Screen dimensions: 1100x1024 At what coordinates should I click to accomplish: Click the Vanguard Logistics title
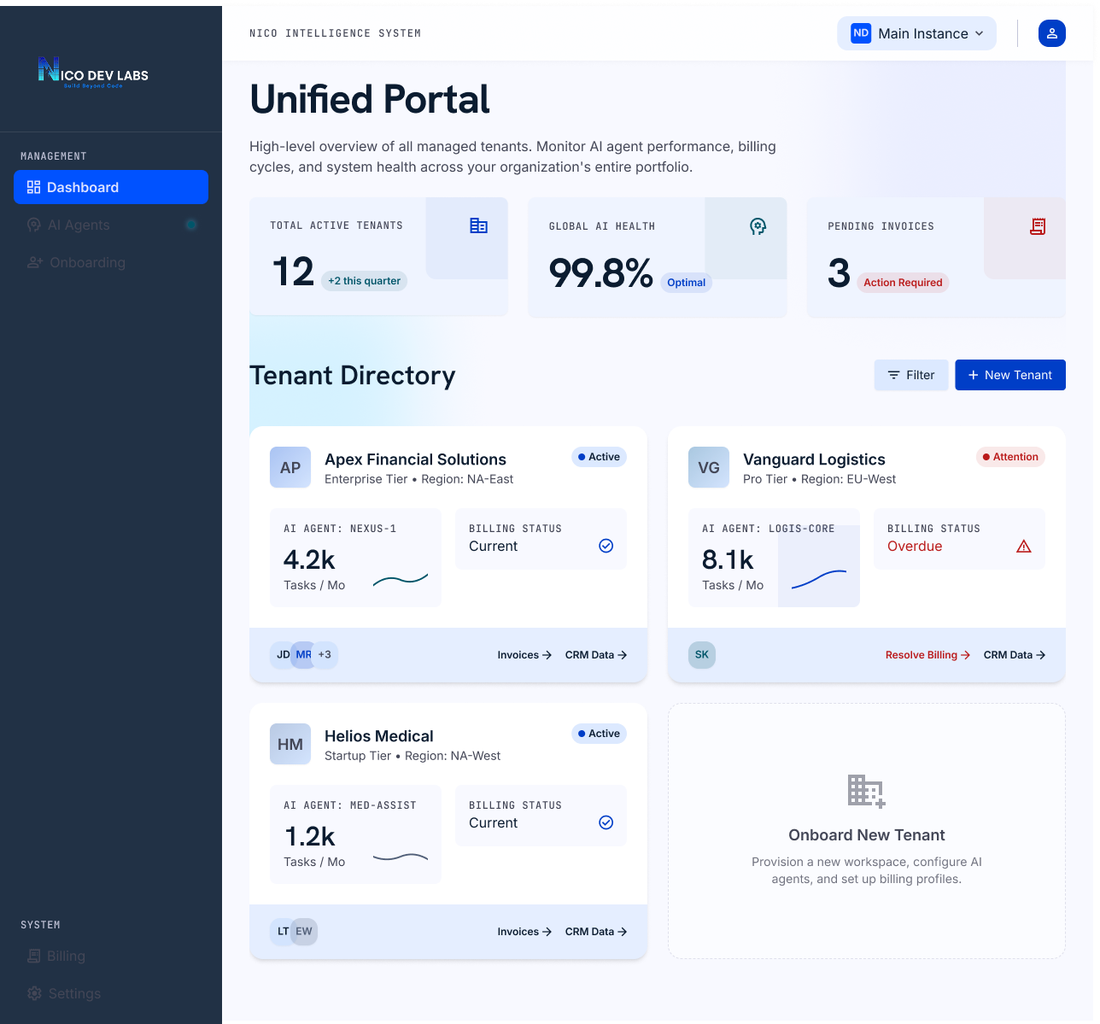coord(814,459)
